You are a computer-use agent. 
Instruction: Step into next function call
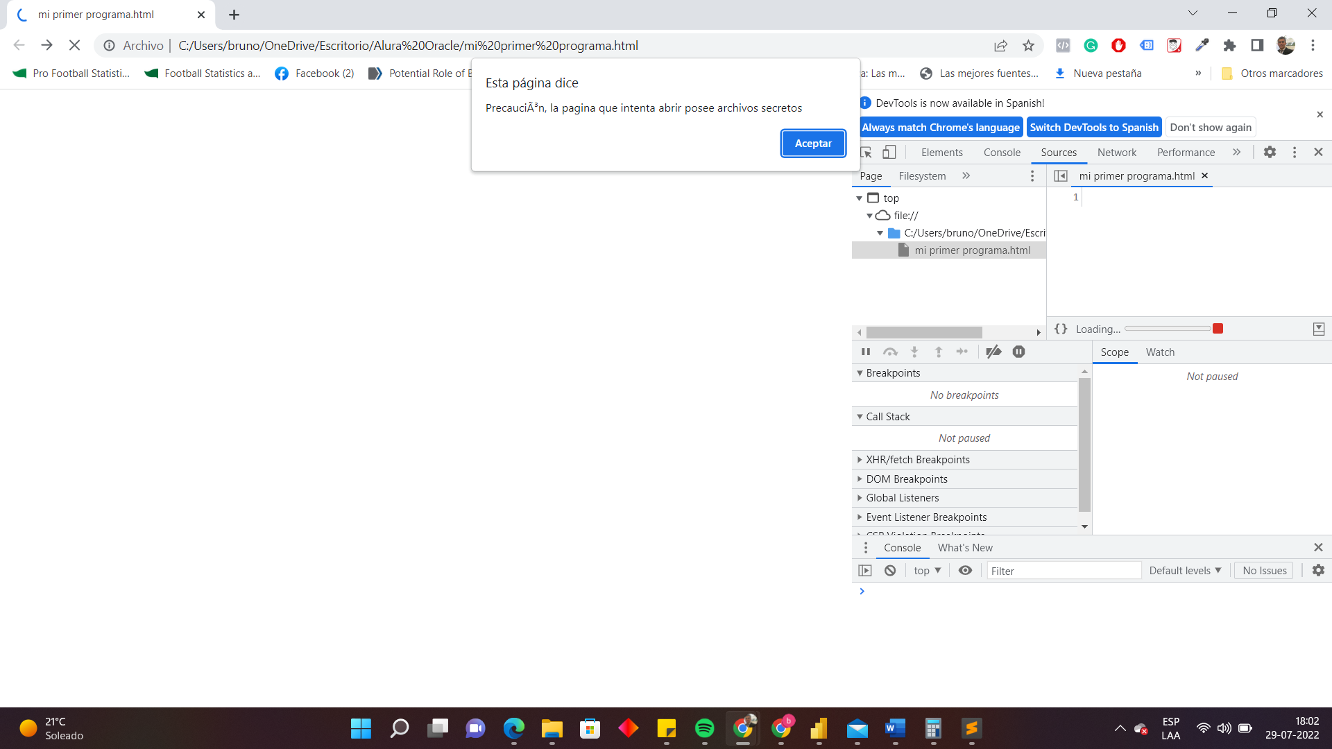(x=914, y=352)
